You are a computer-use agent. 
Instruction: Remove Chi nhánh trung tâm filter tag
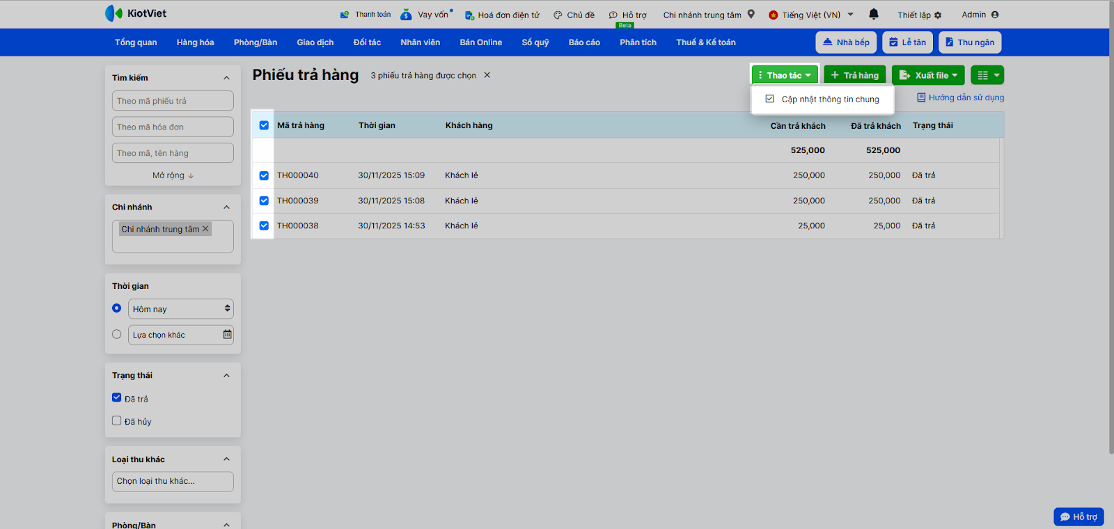pyautogui.click(x=205, y=229)
